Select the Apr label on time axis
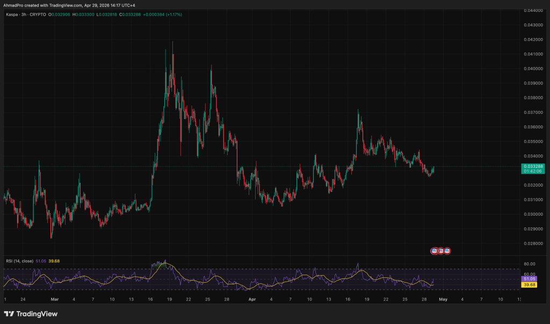This screenshot has height=324, width=550. pos(252,299)
